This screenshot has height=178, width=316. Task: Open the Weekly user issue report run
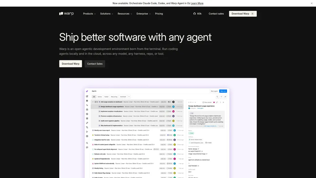point(137,130)
